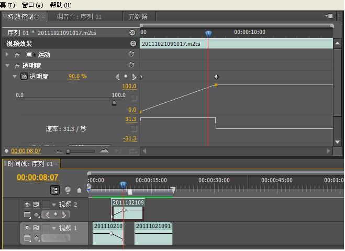The height and width of the screenshot is (251, 345).
Task: Toggle 视频 2 track lock box
Action: tap(46, 205)
